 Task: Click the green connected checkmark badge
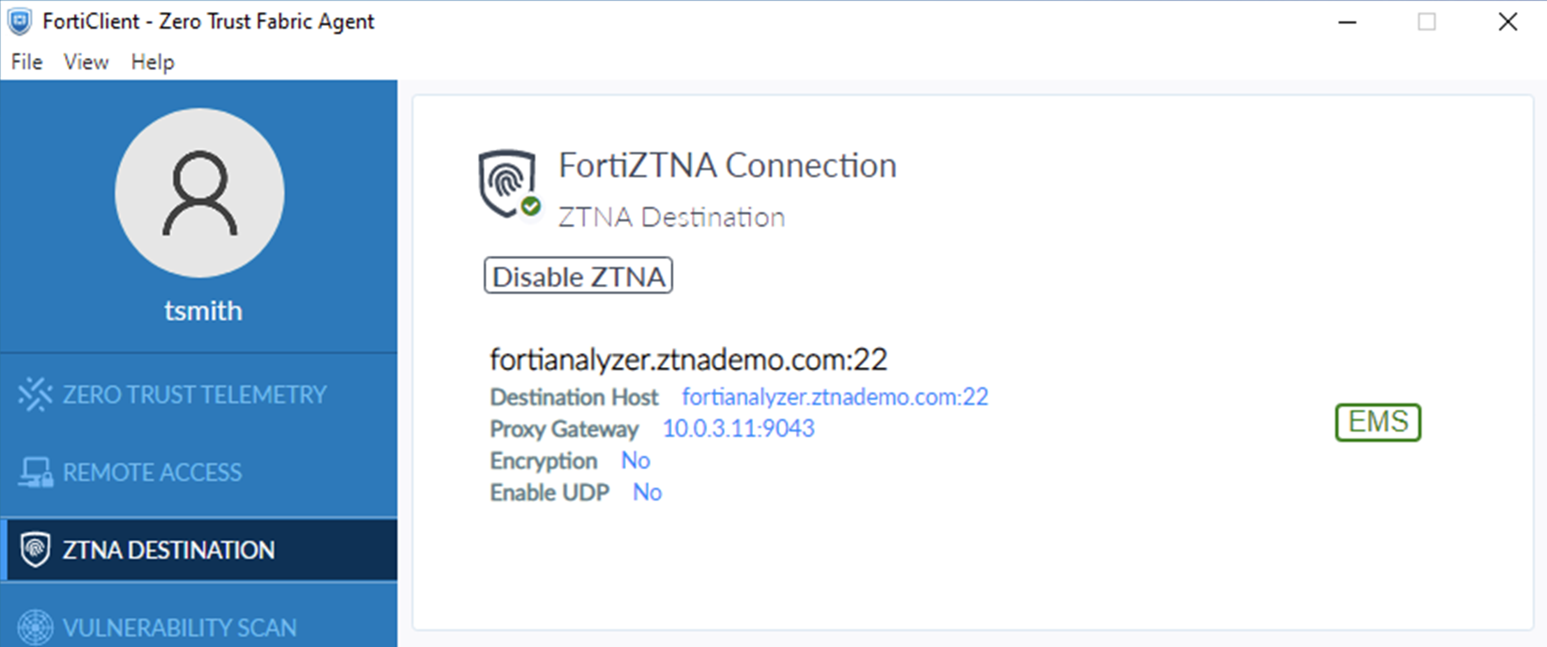[x=530, y=207]
